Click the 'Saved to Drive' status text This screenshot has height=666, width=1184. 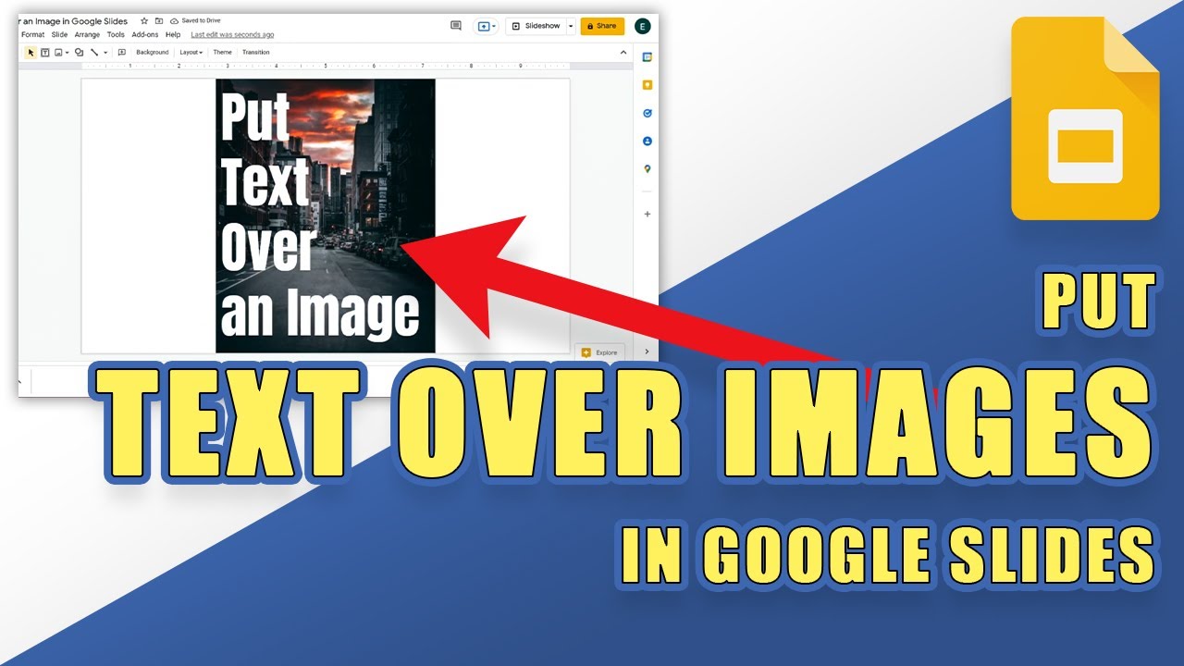[199, 20]
